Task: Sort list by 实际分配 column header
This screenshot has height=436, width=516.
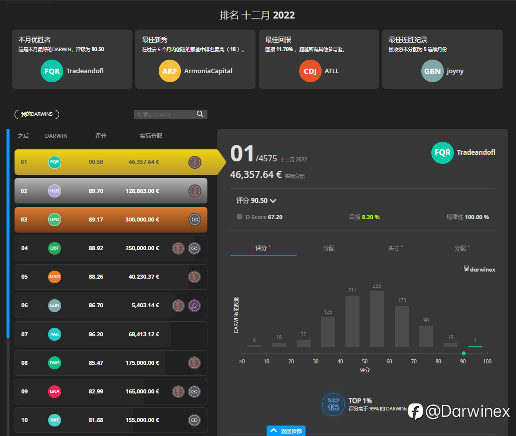Action: pyautogui.click(x=151, y=136)
